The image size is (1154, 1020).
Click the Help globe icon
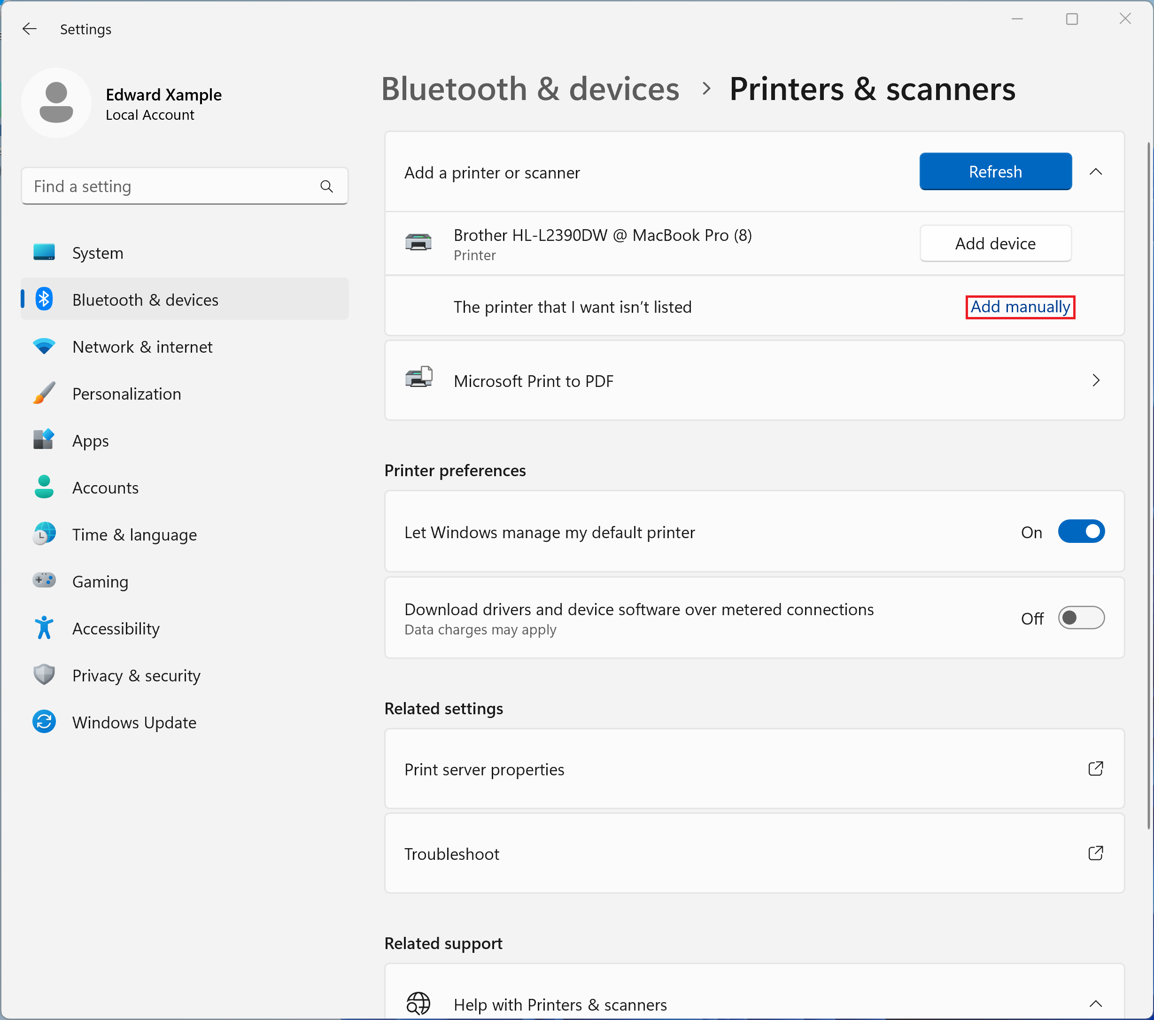pos(418,1004)
